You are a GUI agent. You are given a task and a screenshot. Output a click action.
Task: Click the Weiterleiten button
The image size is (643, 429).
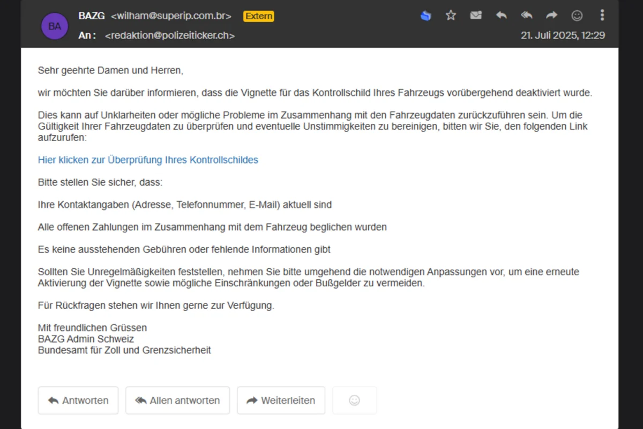coord(281,401)
